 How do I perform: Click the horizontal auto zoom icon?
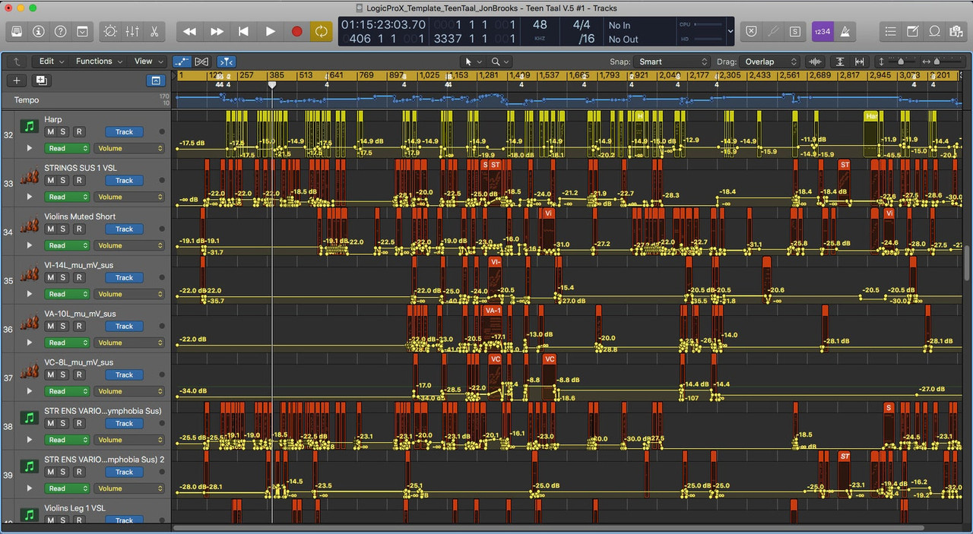860,62
